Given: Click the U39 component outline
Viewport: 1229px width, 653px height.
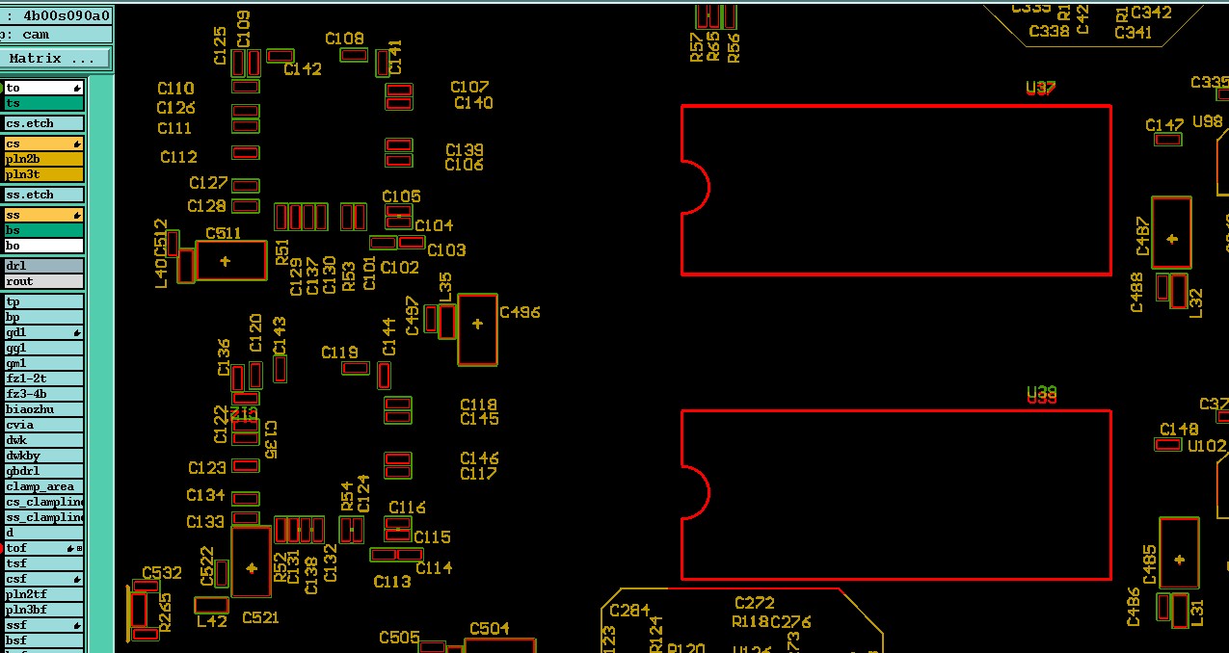Looking at the screenshot, I should click(x=896, y=495).
